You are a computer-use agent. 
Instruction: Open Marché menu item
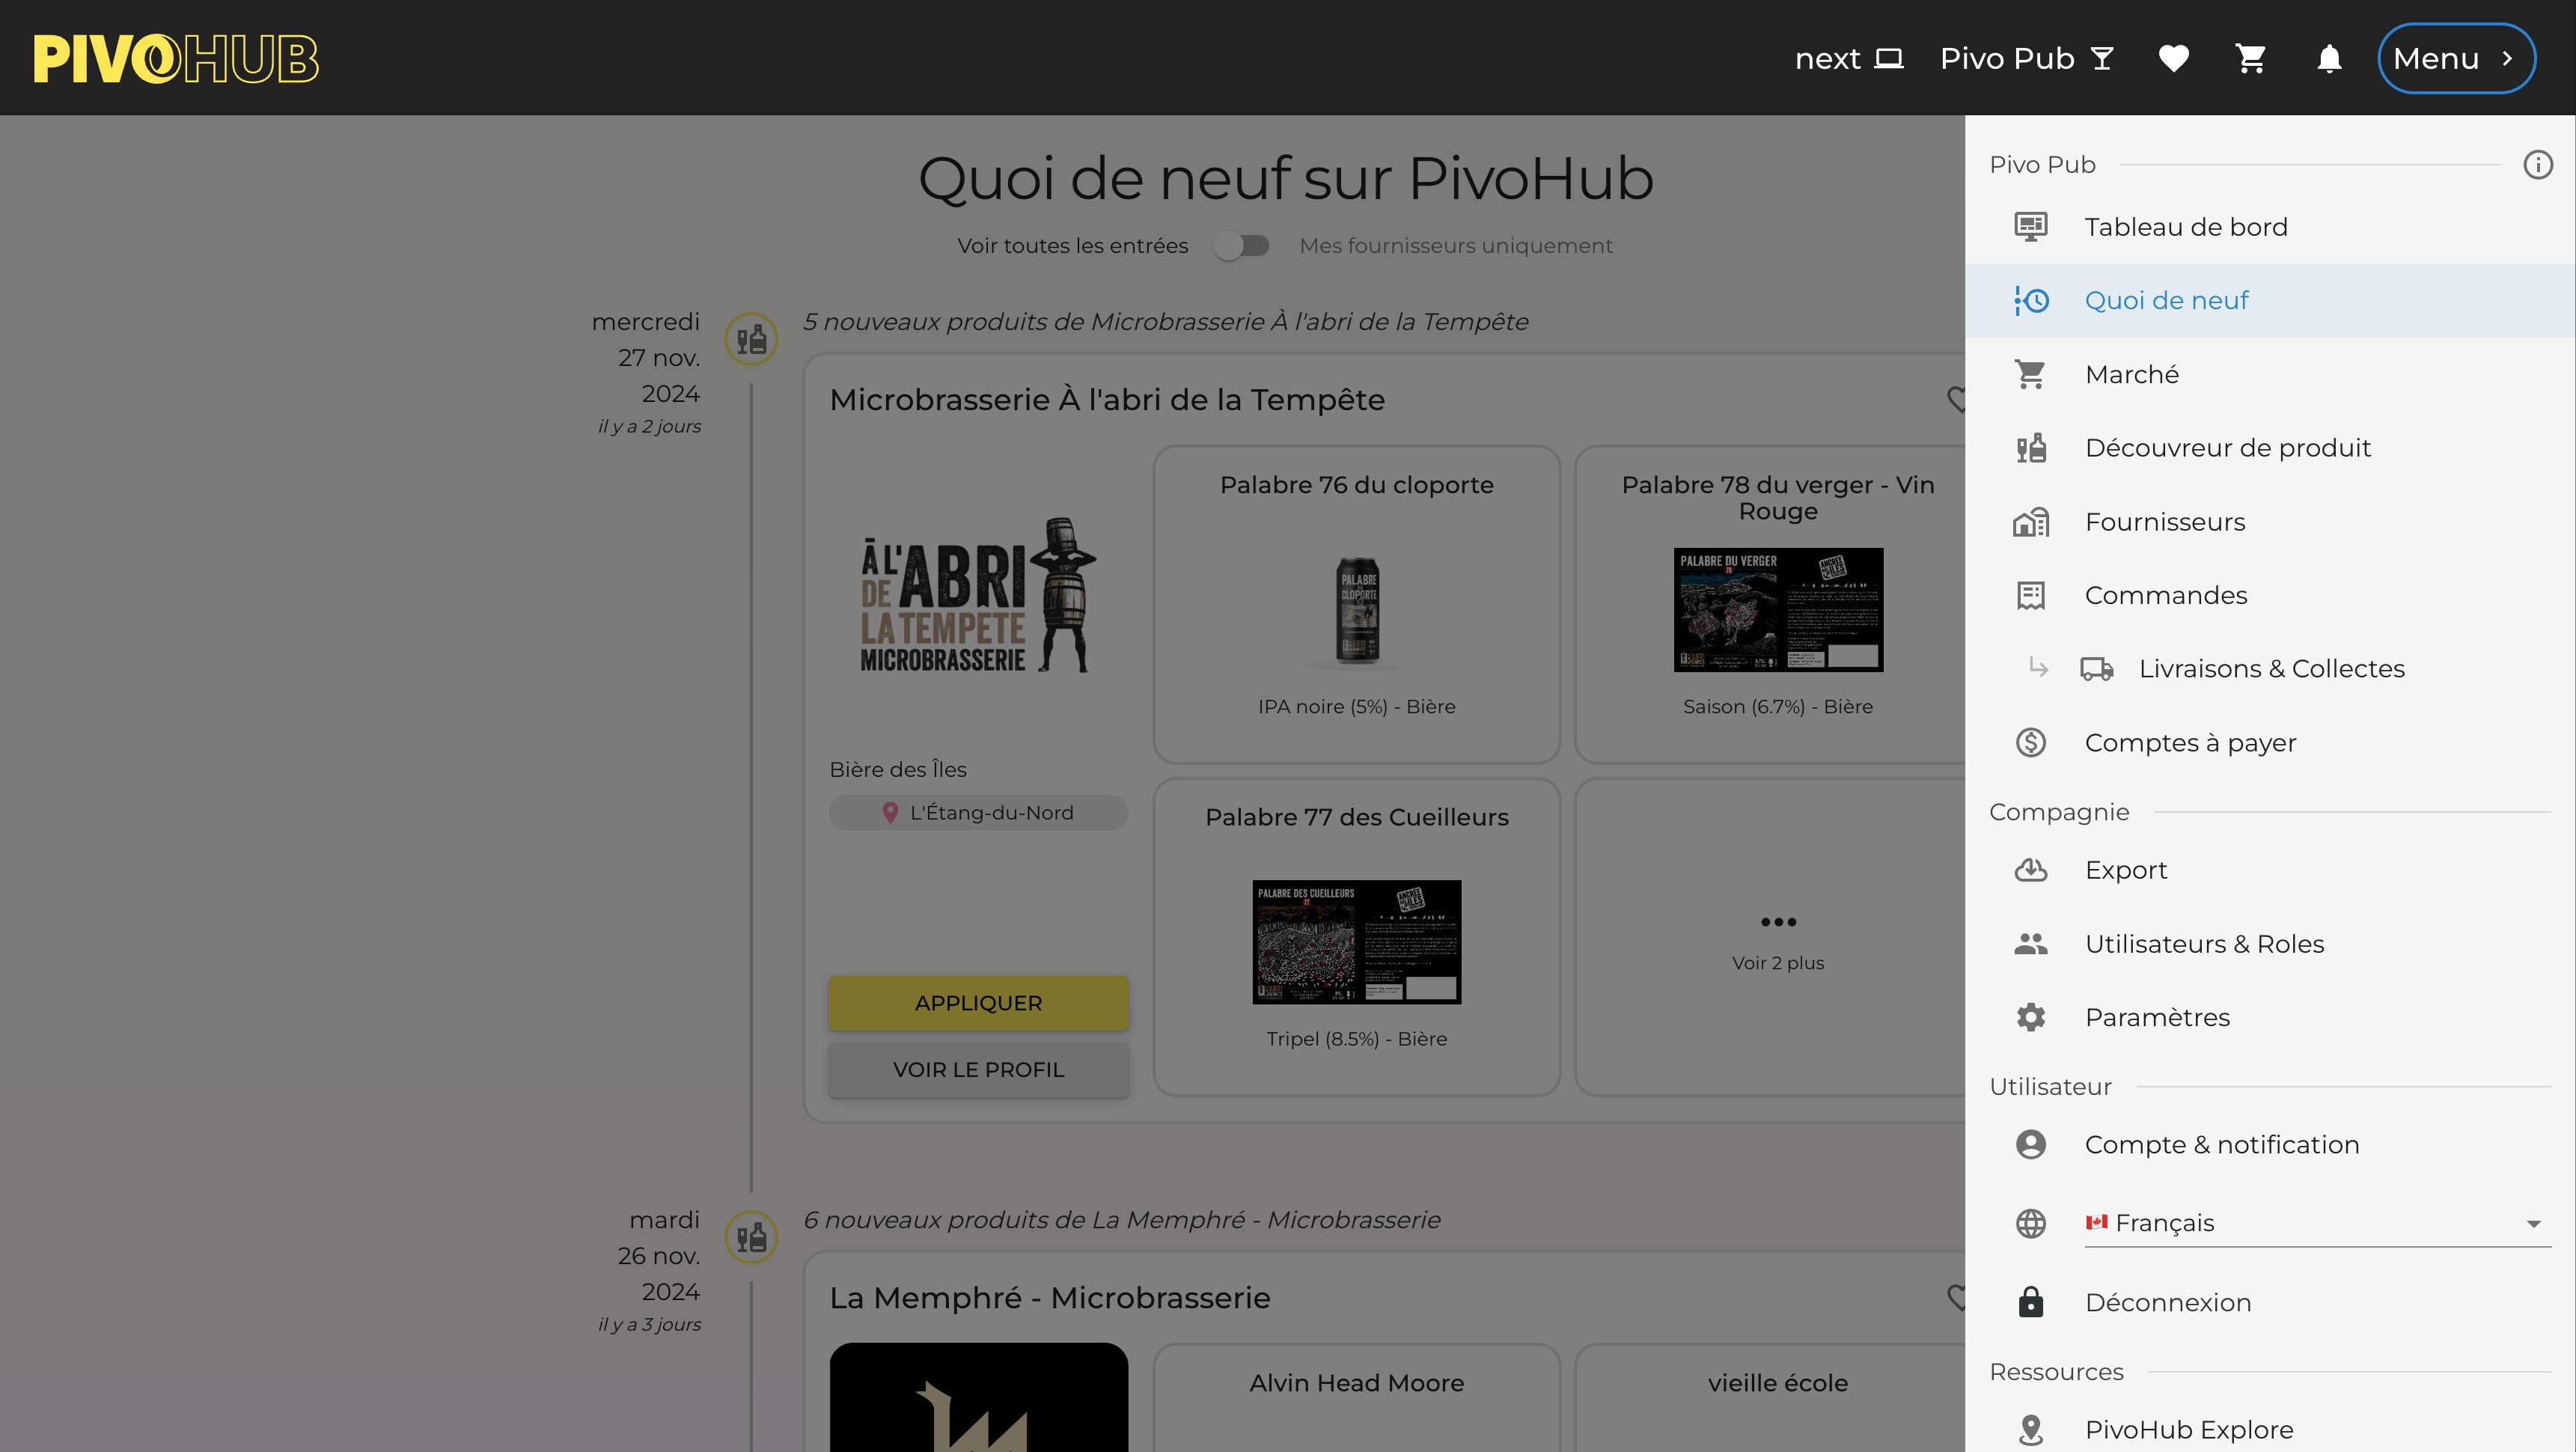(x=2131, y=374)
